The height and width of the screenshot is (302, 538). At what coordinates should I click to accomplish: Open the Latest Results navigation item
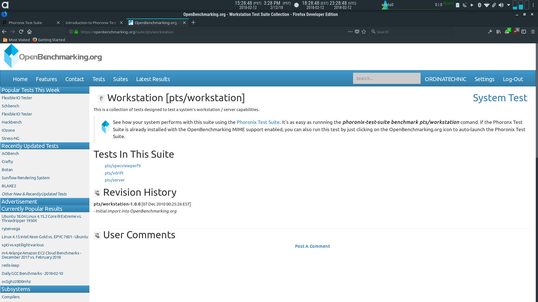(153, 79)
